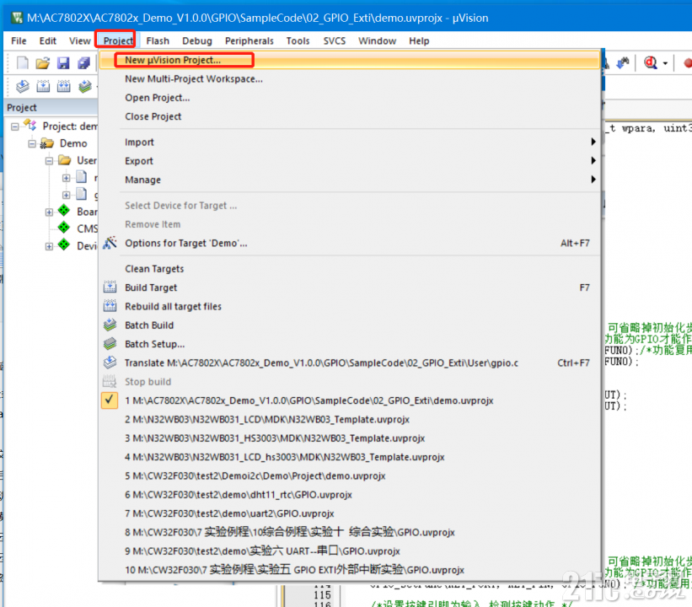The image size is (692, 607).
Task: Click the Project panel header label
Action: 22,108
